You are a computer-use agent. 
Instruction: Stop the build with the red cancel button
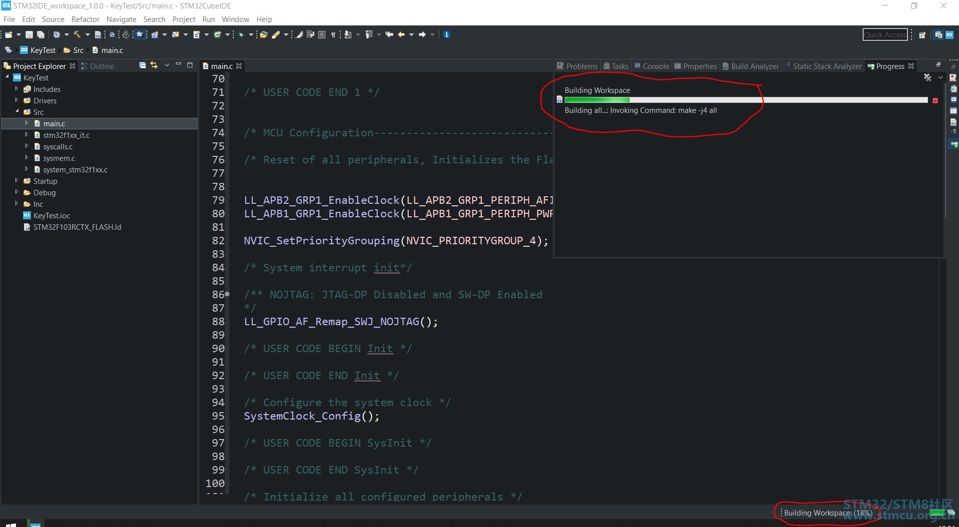935,100
